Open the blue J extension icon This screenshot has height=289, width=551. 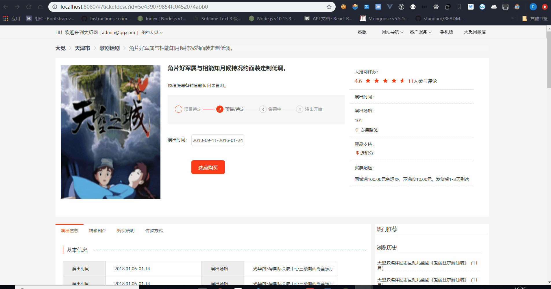(367, 7)
